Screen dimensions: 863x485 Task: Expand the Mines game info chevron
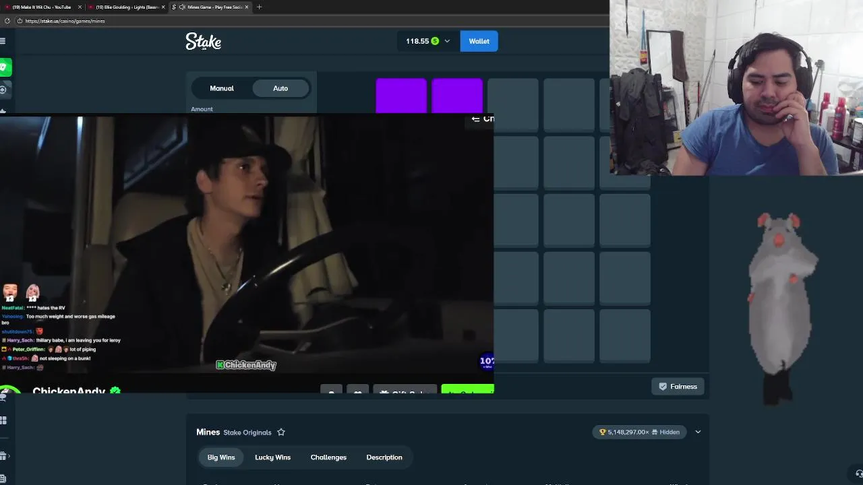698,432
